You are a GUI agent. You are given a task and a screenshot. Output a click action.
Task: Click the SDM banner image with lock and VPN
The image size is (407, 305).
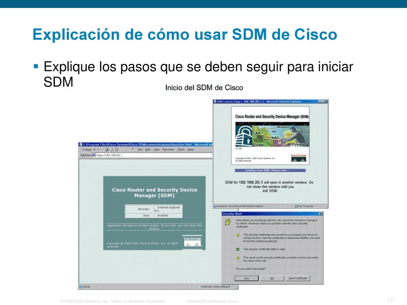click(272, 135)
